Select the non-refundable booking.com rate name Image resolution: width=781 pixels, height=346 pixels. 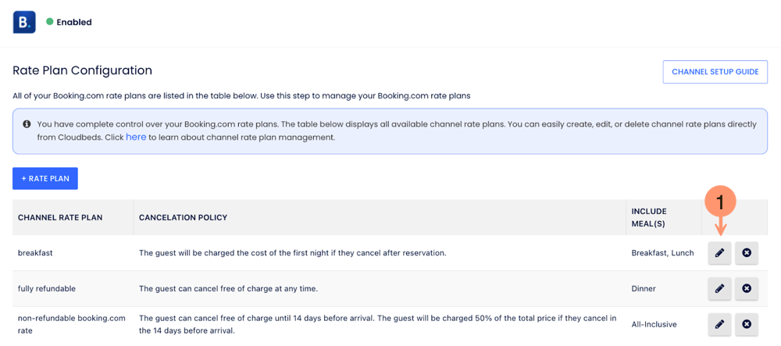[x=71, y=324]
